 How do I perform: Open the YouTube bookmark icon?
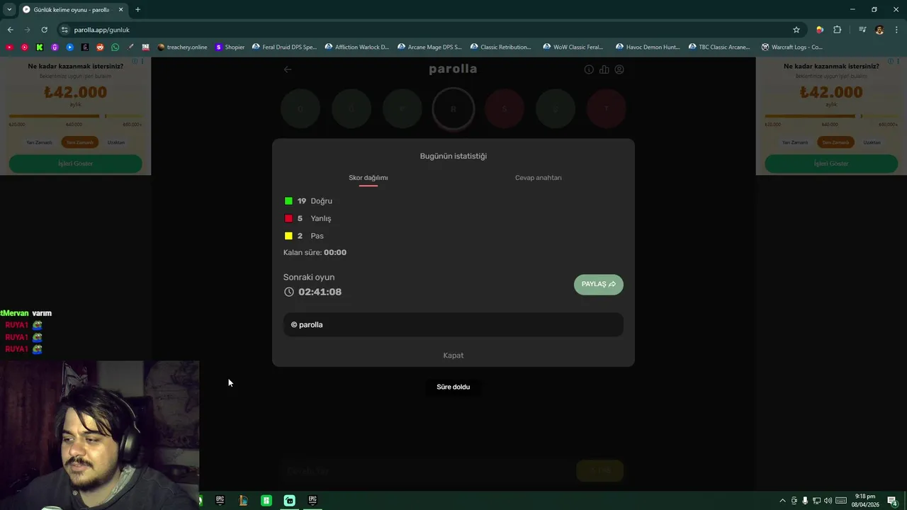click(9, 47)
